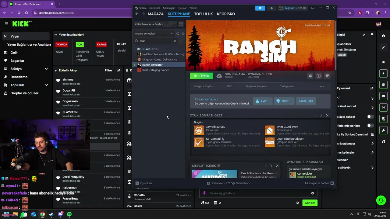The image size is (390, 219).
Task: Click the green OYNA play button
Action: click(x=201, y=76)
